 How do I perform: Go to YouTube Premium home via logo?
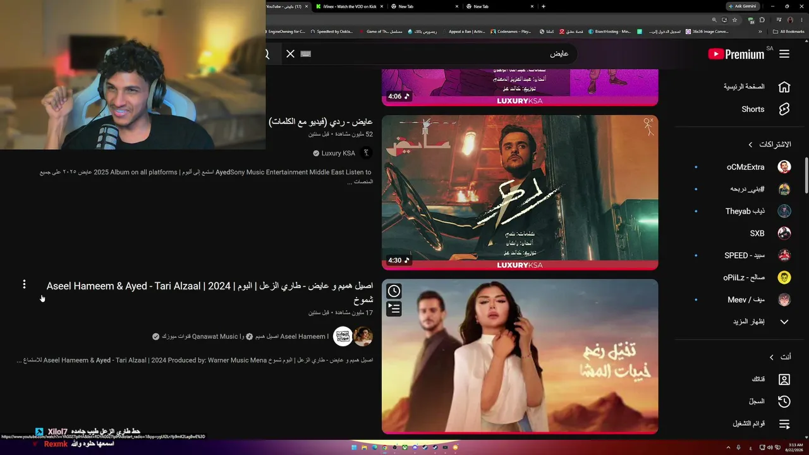736,54
